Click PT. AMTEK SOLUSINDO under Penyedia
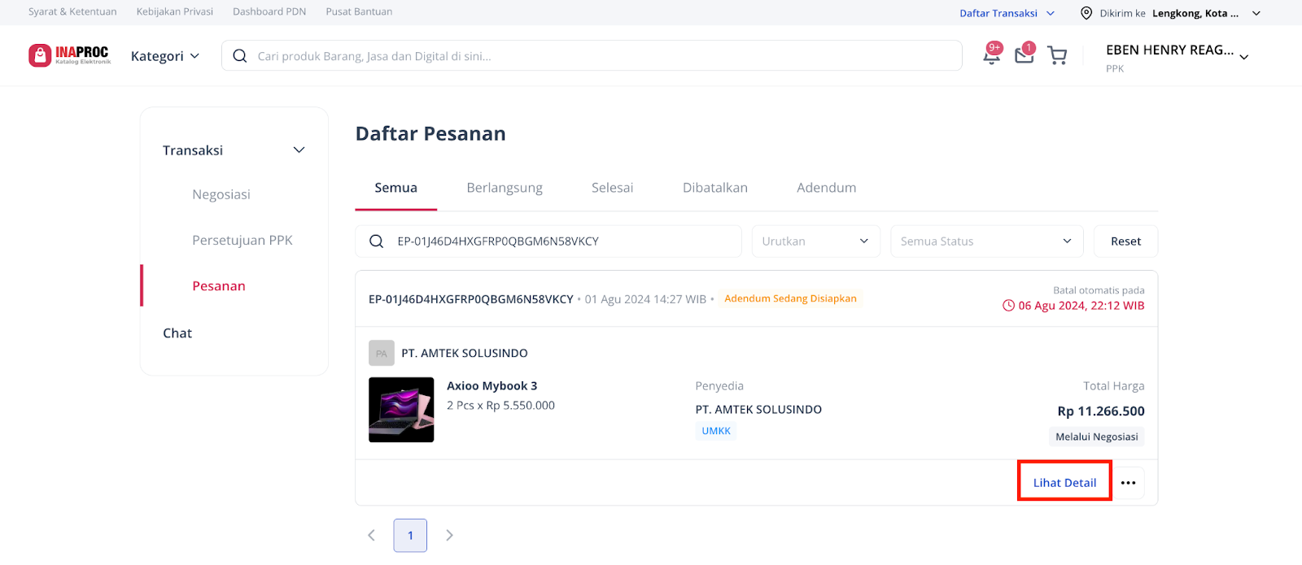This screenshot has width=1302, height=565. pyautogui.click(x=758, y=410)
